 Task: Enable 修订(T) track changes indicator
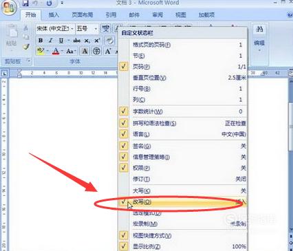183,179
